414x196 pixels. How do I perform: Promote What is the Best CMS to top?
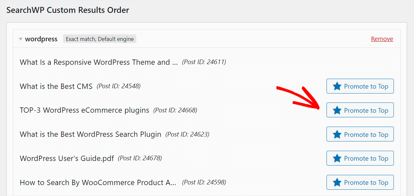pyautogui.click(x=360, y=86)
